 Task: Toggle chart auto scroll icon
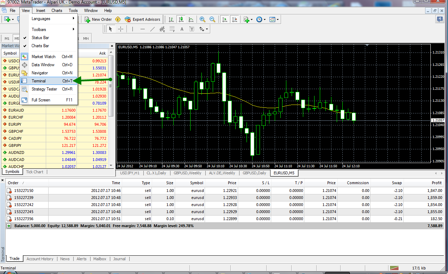tap(224, 19)
